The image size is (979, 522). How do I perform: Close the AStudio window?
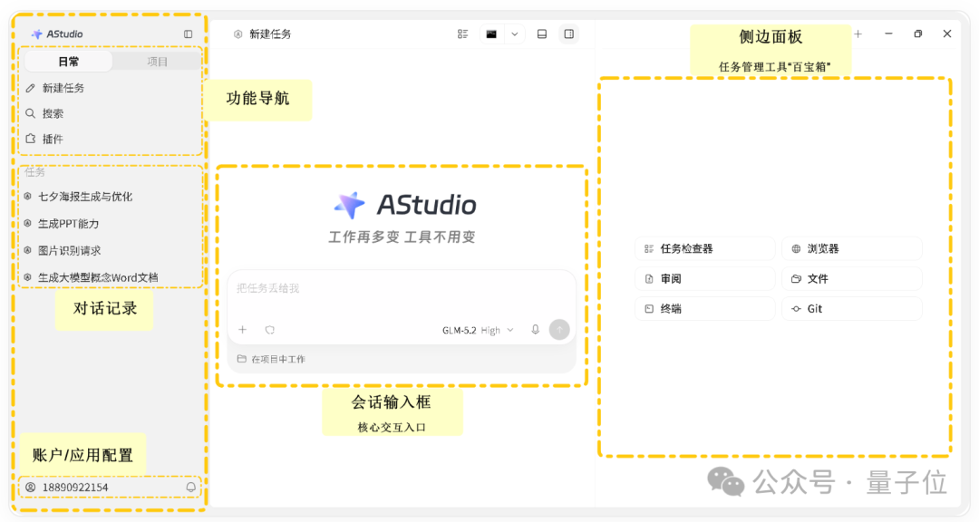(947, 34)
